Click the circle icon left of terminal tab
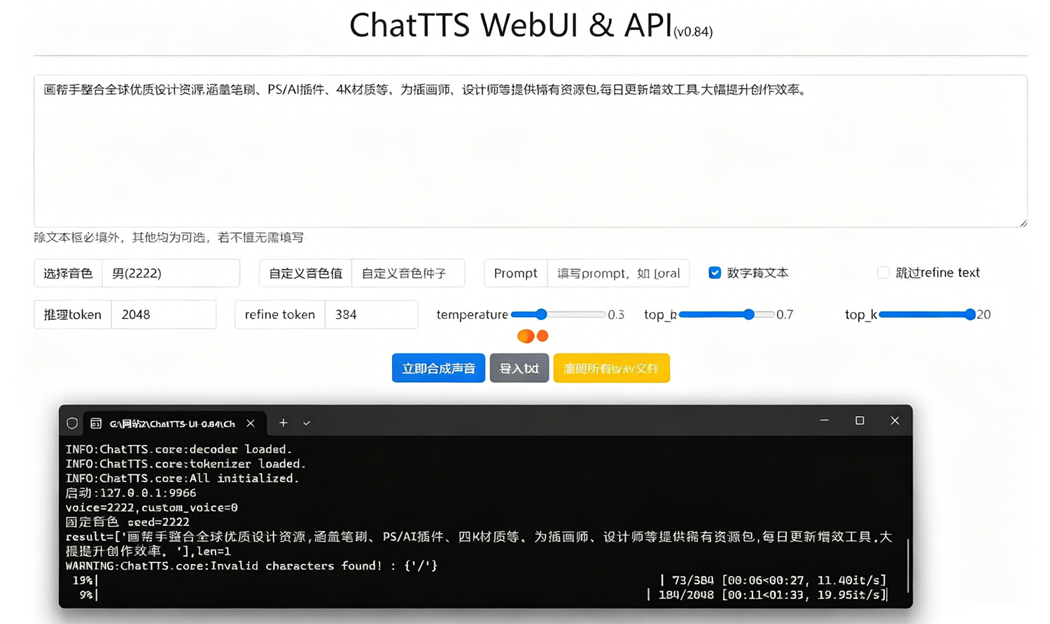Screen dimensions: 1050x624 coord(72,423)
